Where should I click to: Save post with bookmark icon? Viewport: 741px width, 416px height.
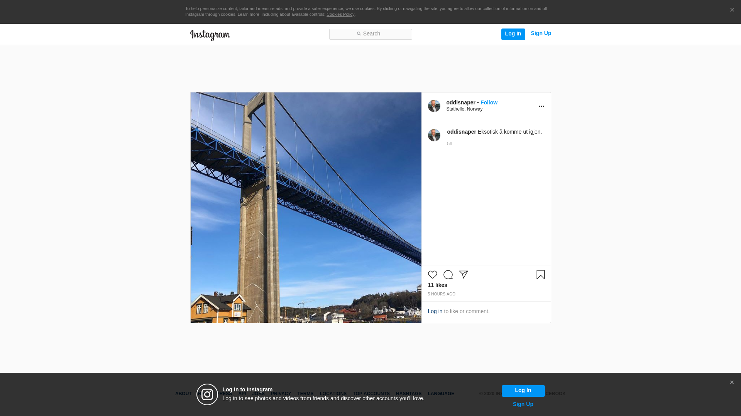click(x=540, y=275)
